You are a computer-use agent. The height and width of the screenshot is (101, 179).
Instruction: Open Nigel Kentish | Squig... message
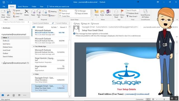tap(50, 60)
